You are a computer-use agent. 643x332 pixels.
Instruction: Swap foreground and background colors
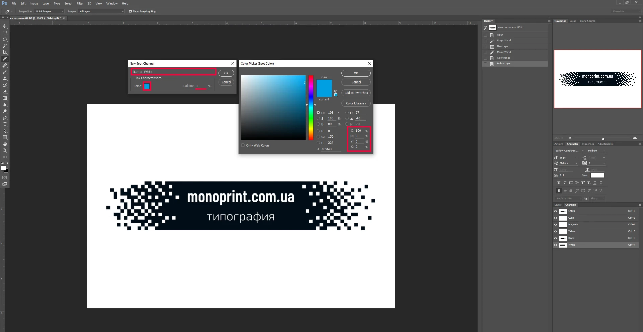[7, 163]
